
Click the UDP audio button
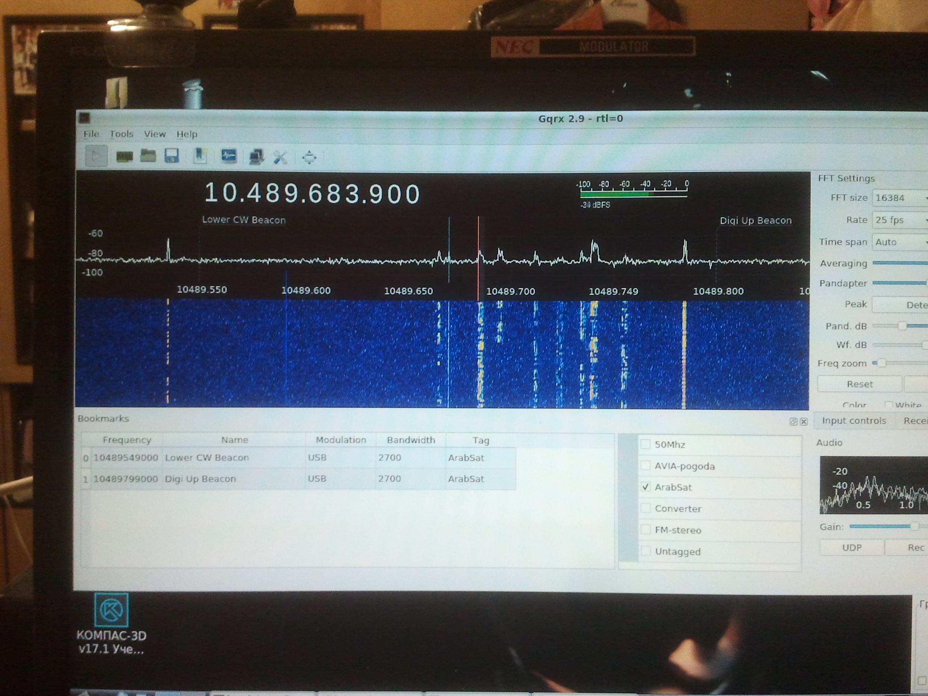pyautogui.click(x=852, y=547)
